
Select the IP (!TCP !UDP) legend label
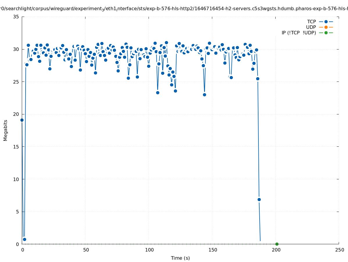tap(299, 33)
